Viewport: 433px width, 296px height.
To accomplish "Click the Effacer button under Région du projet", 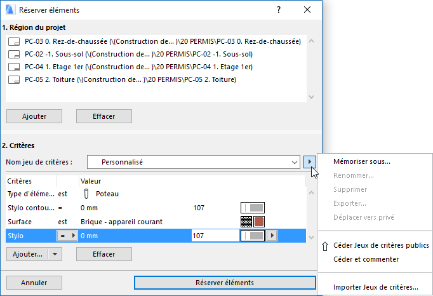I will (103, 116).
